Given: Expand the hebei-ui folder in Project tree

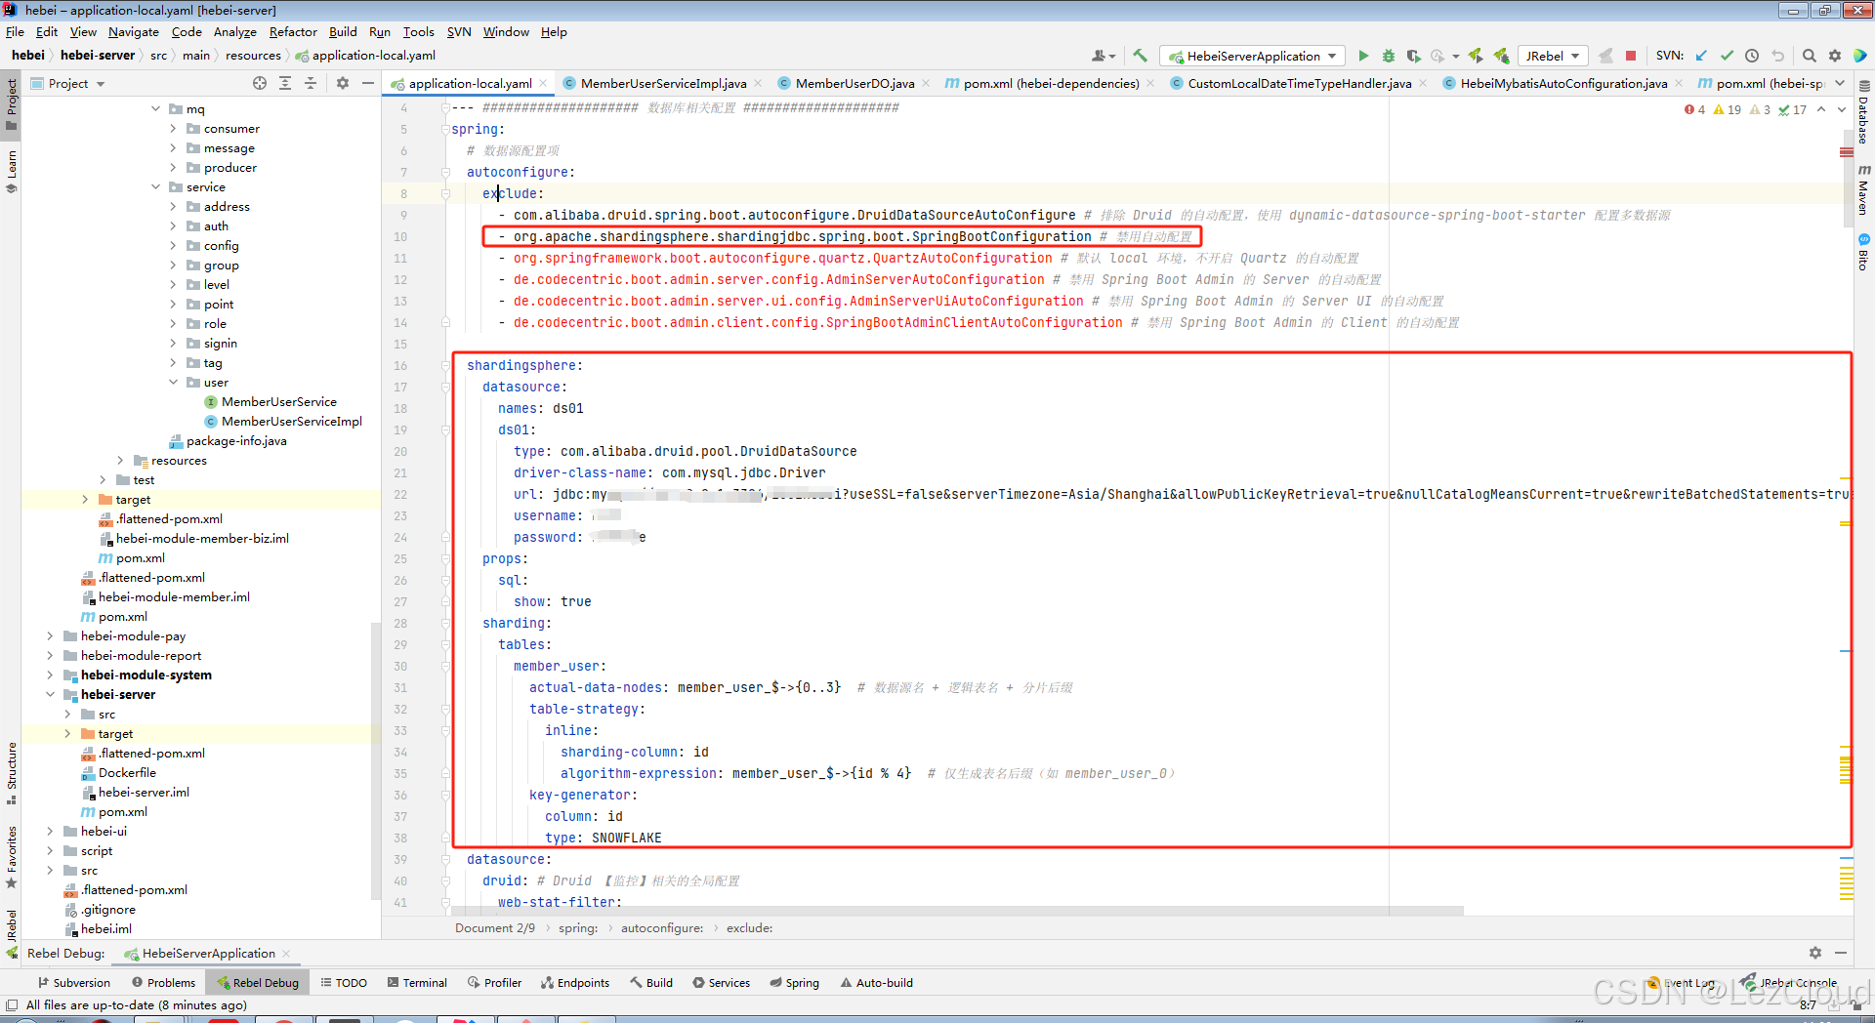Looking at the screenshot, I should click(x=50, y=831).
